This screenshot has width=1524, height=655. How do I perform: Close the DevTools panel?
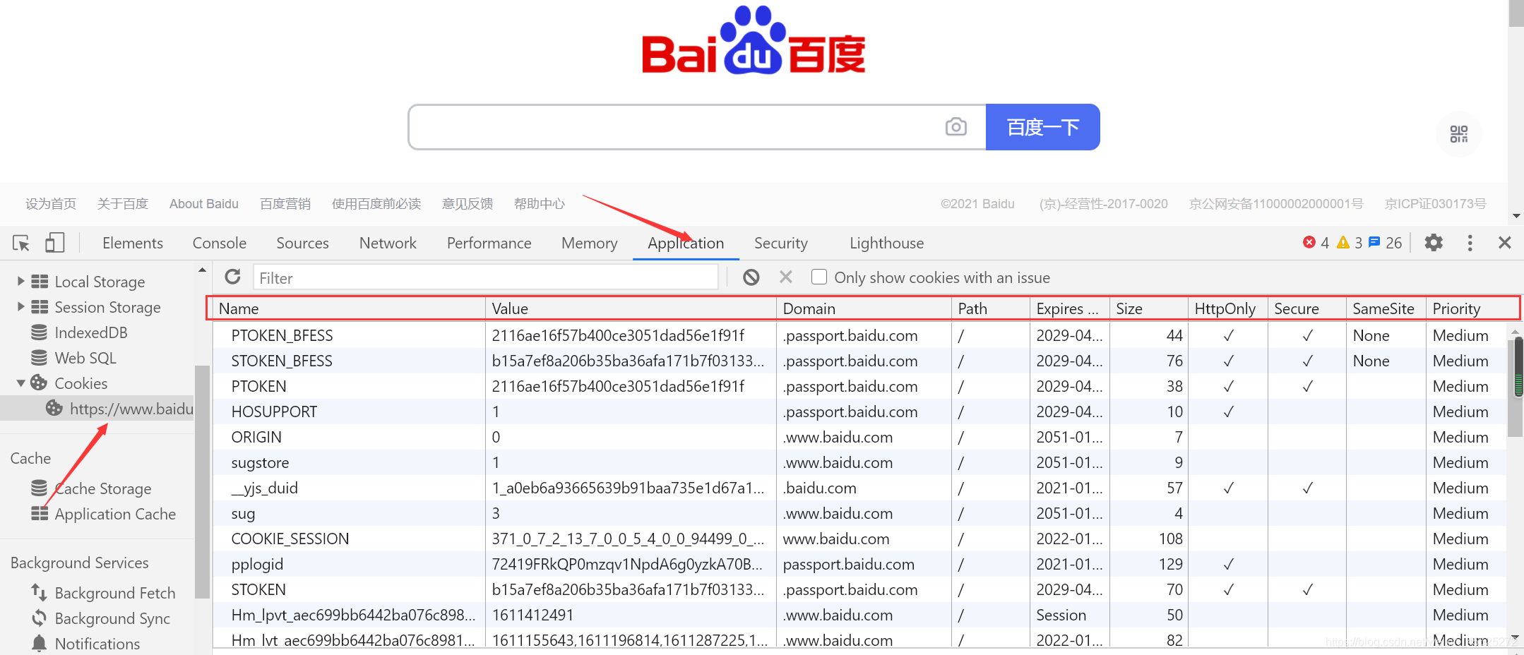click(x=1505, y=243)
